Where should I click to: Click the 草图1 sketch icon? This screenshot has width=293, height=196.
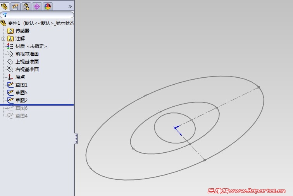[10, 85]
